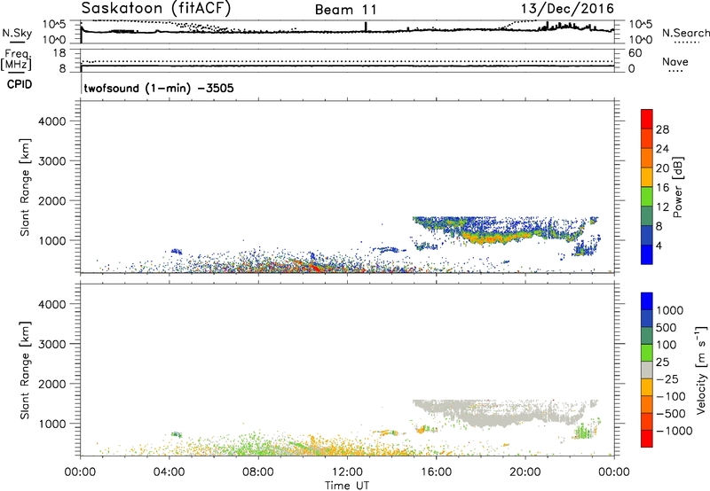Click the "Freq. [MHz]" axis label
Viewport: 710px width, 491px height.
click(x=17, y=59)
